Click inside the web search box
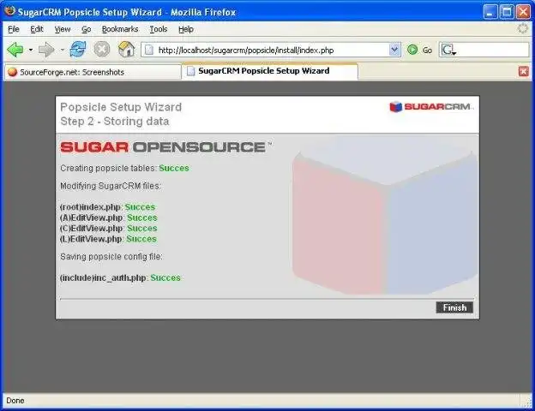 (492, 51)
